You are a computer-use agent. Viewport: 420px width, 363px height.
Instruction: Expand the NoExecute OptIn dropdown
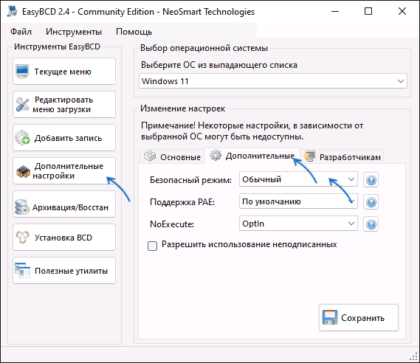pyautogui.click(x=298, y=224)
